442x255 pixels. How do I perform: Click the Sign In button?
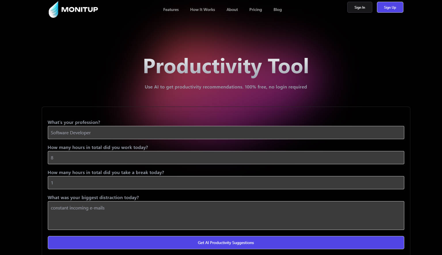[359, 7]
